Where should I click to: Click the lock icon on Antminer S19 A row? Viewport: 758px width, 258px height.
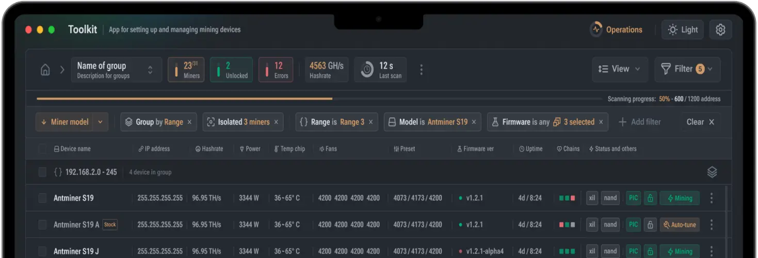pyautogui.click(x=650, y=225)
